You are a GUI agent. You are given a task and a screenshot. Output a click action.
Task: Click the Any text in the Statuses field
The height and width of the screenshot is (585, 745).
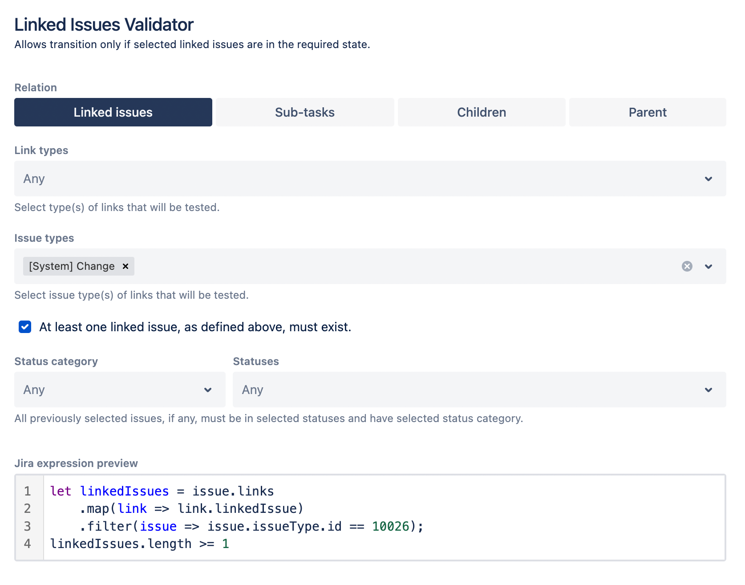click(x=252, y=390)
